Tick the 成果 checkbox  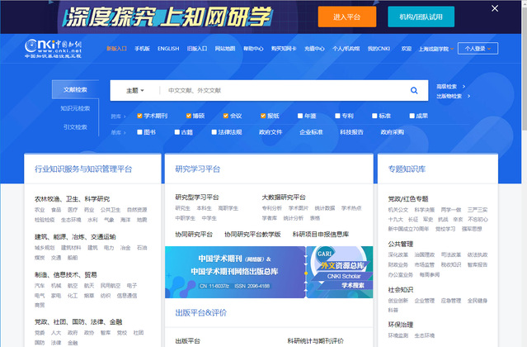pos(412,116)
